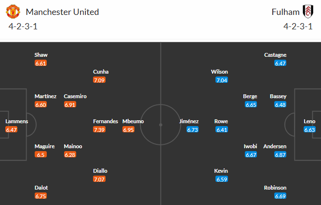Viewport: 321px width, 205px height.
Task: Select Fulham player Kevin
Action: point(222,171)
